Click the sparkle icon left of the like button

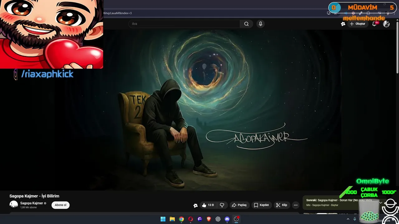pyautogui.click(x=195, y=205)
